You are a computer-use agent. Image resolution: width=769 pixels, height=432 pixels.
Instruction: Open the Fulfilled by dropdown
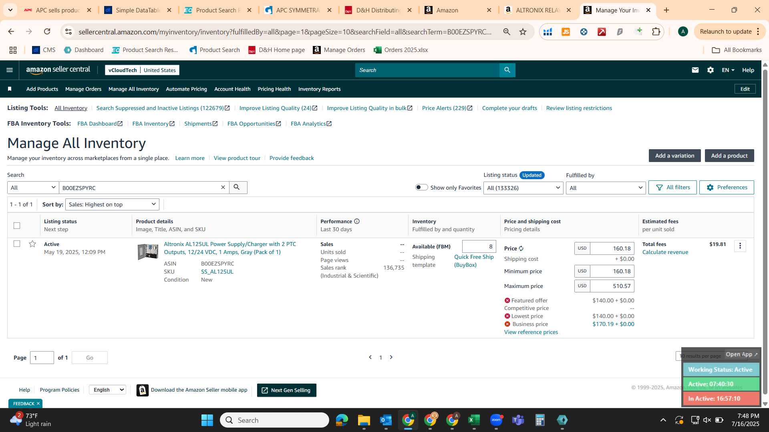point(606,188)
